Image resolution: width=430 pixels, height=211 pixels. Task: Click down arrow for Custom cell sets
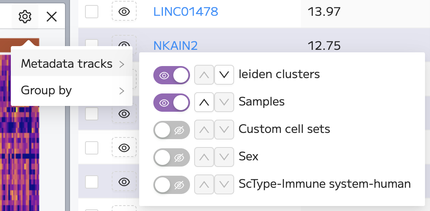click(x=224, y=130)
